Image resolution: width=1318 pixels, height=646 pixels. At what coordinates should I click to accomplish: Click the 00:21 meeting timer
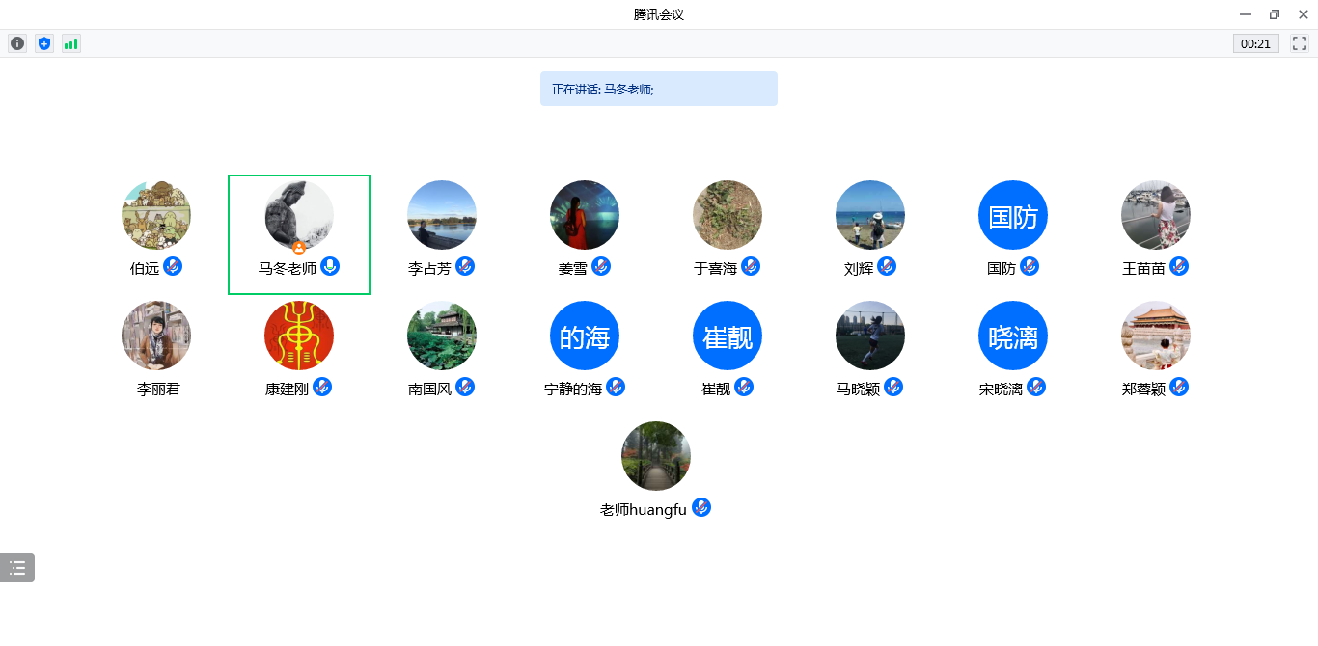click(1255, 43)
